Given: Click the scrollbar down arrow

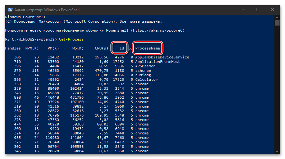Looking at the screenshot, I should [277, 151].
